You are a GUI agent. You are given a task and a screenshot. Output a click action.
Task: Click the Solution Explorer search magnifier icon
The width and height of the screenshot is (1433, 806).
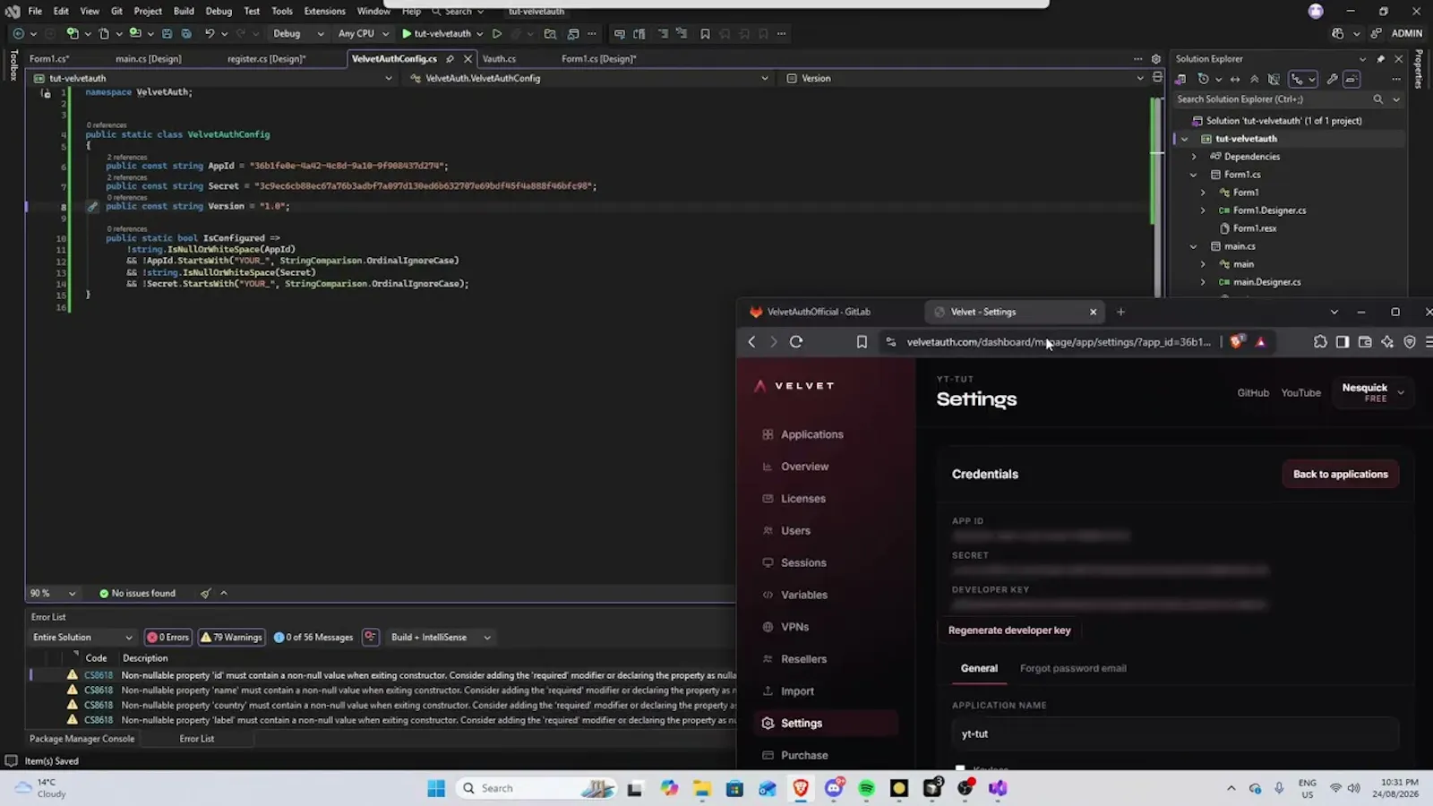(x=1377, y=99)
